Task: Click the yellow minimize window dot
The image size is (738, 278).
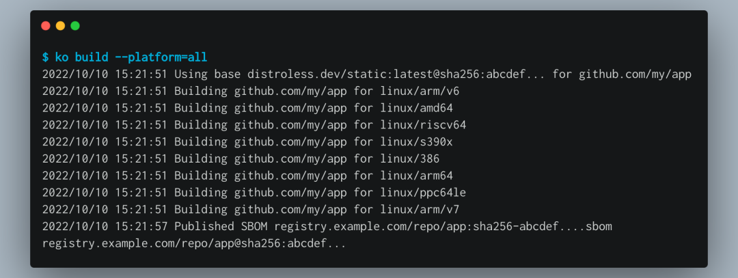Action: [x=60, y=26]
